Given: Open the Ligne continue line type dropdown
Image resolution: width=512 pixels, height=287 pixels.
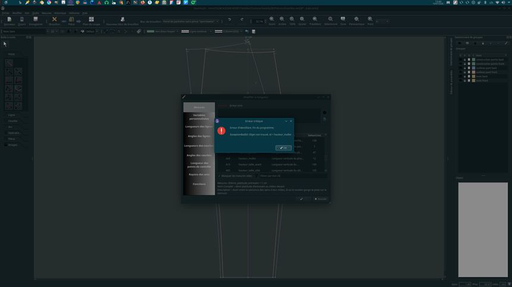Looking at the screenshot, I should (x=196, y=31).
